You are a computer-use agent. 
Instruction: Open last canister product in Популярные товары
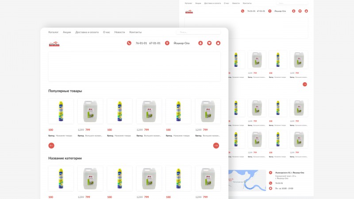[x=208, y=111]
